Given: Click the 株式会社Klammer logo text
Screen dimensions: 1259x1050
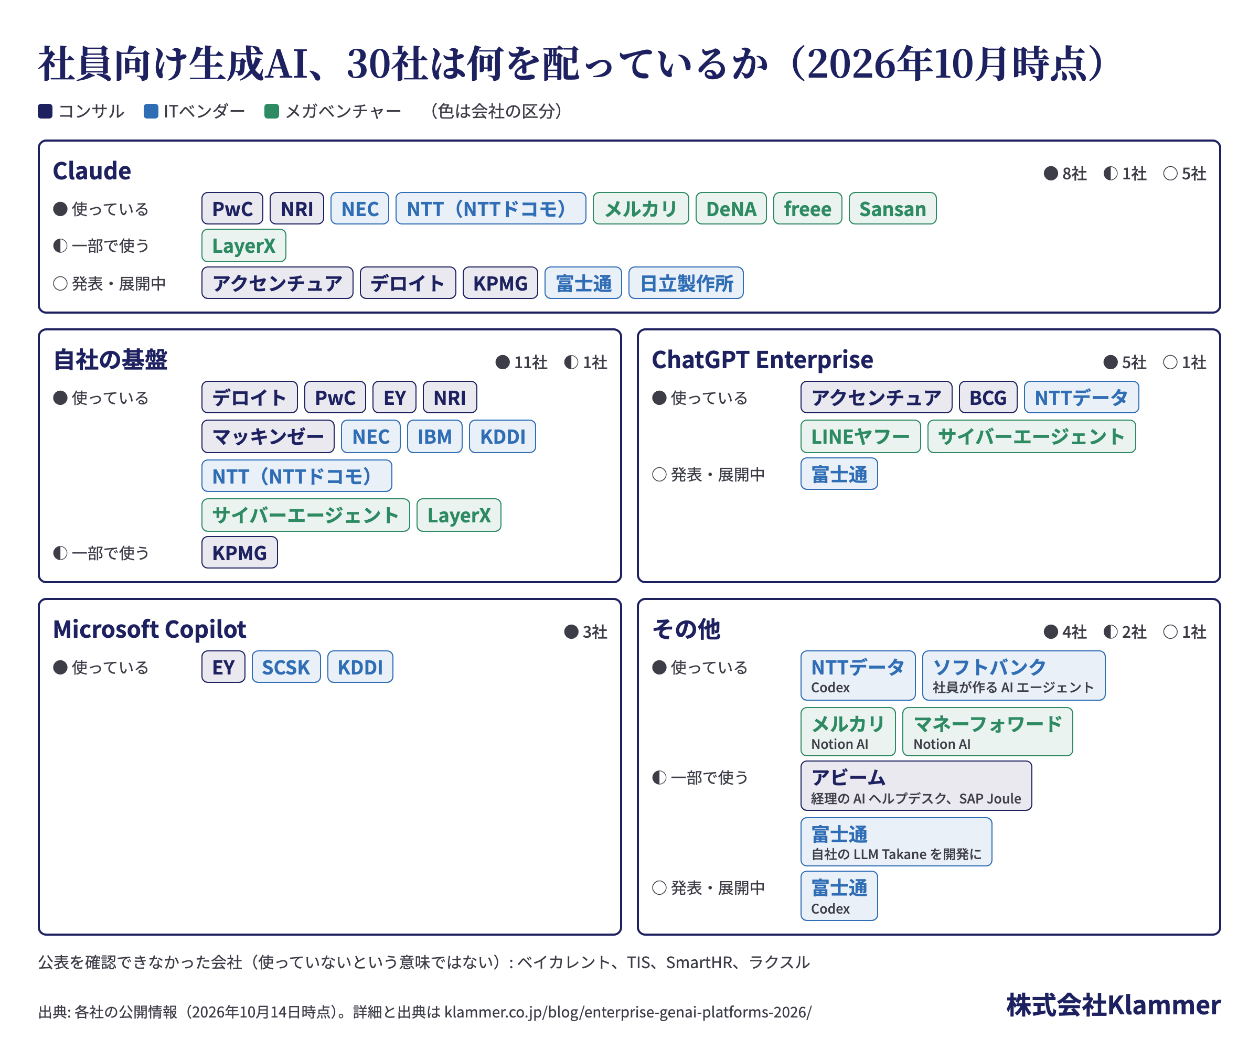Looking at the screenshot, I should 1113,1005.
